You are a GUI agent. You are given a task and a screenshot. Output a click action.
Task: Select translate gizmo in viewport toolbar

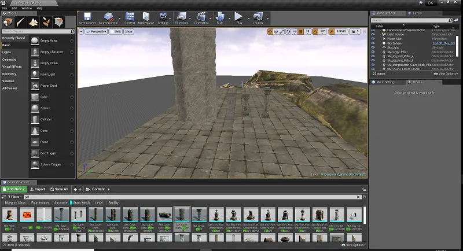tap(270, 32)
